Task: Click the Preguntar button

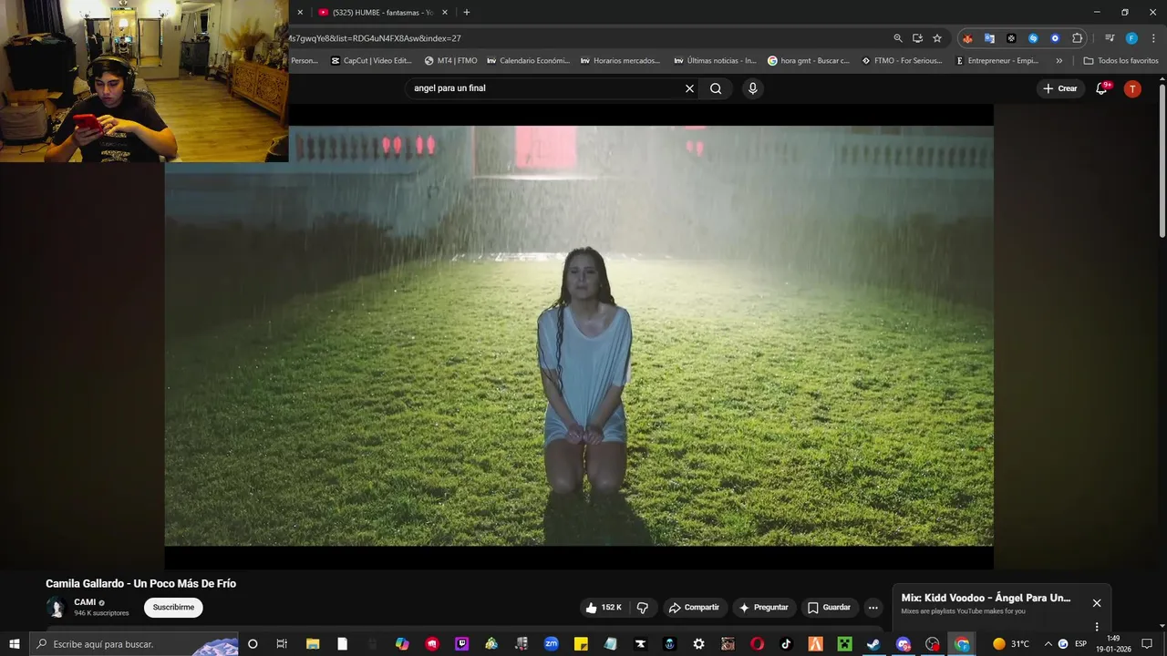Action: click(763, 608)
